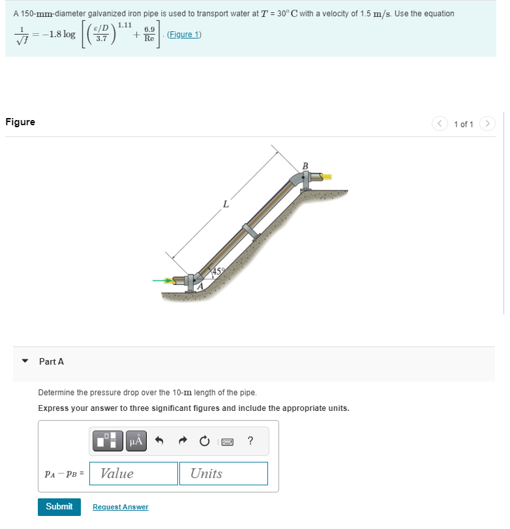Click the previous figure arrow

click(x=439, y=124)
